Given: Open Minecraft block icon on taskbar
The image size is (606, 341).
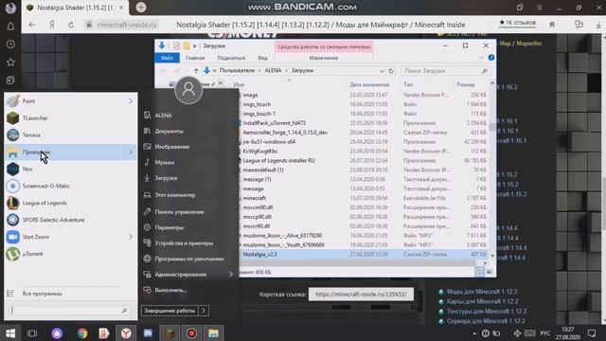Looking at the screenshot, I should point(169,333).
